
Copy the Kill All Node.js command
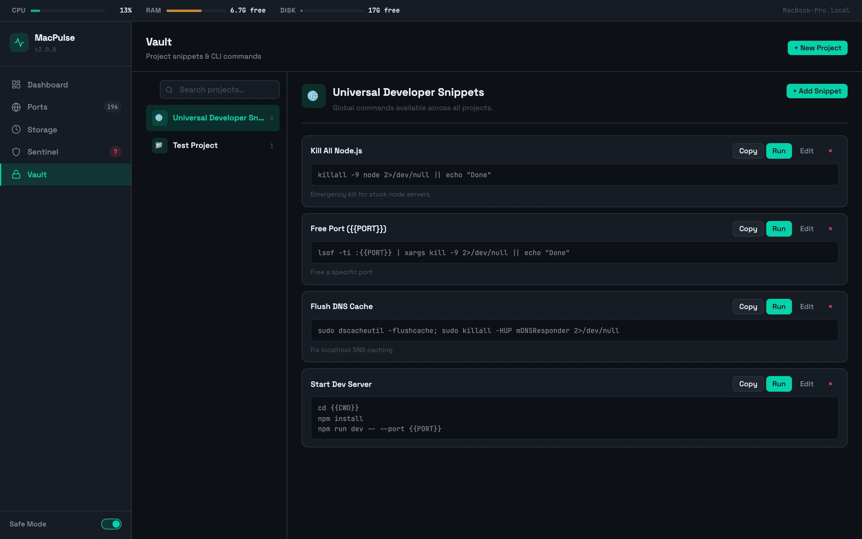pyautogui.click(x=748, y=151)
